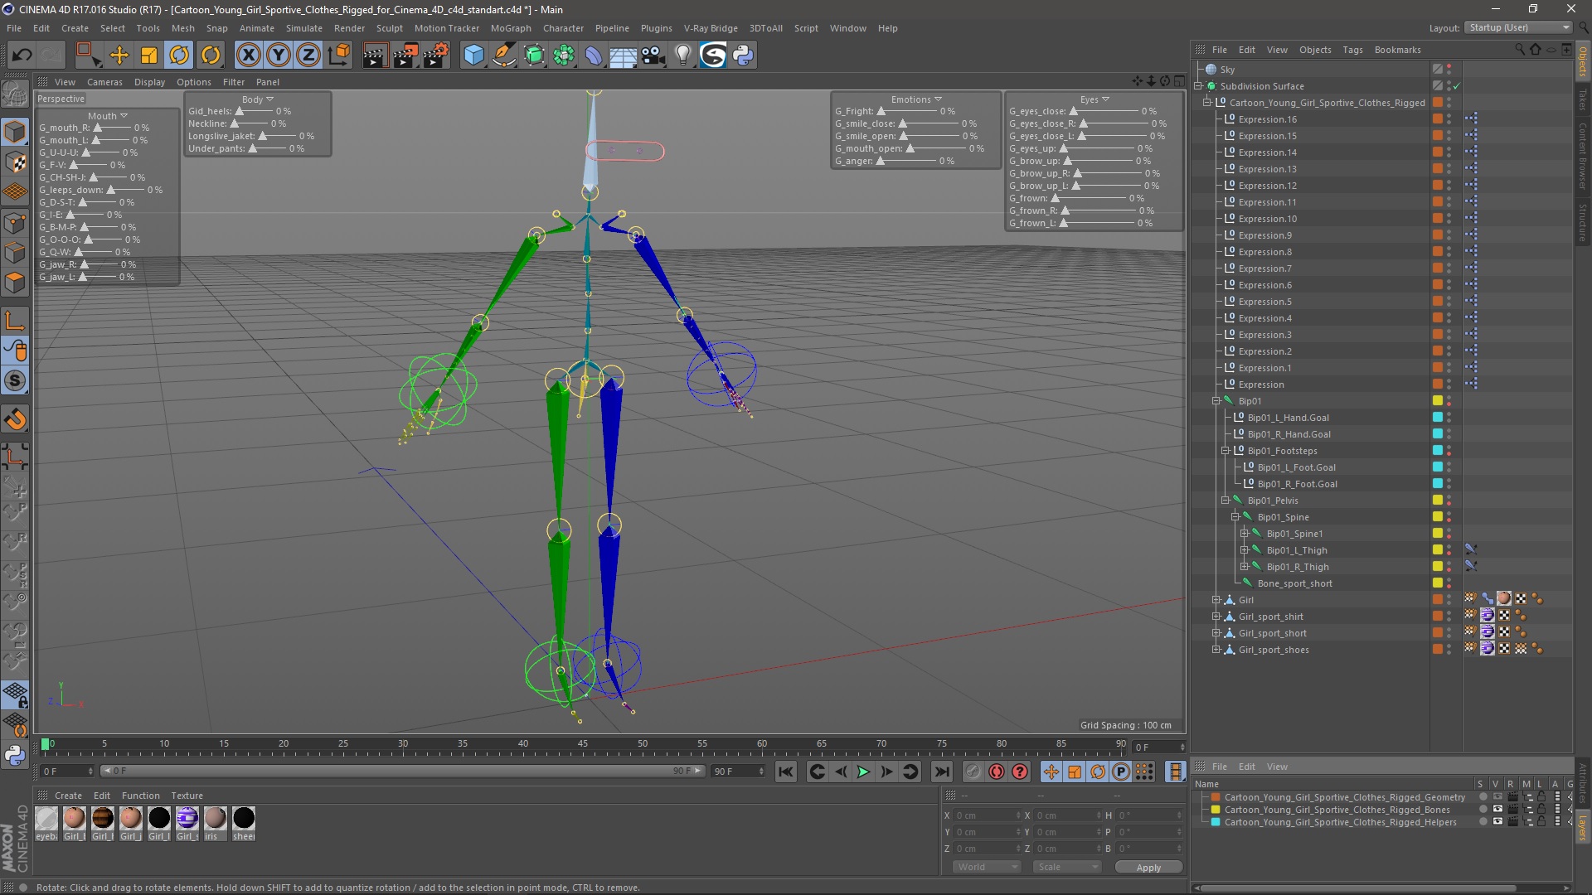
Task: Open the Character menu
Action: click(x=563, y=28)
